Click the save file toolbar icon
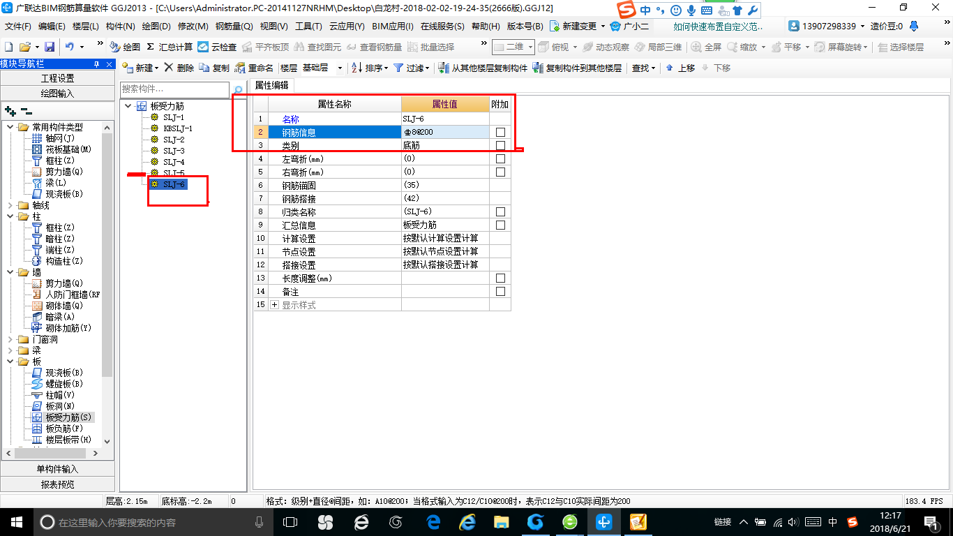This screenshot has width=953, height=536. (x=50, y=47)
